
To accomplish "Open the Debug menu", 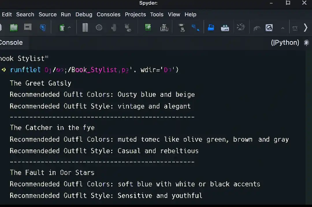I will [x=84, y=14].
